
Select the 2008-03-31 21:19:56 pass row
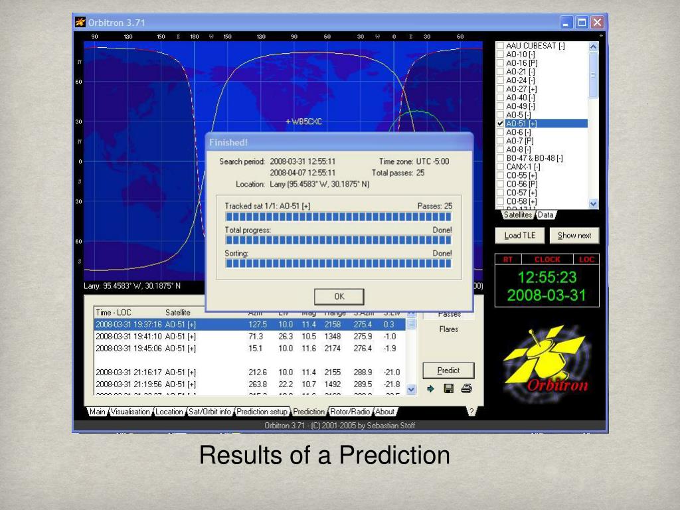[x=250, y=384]
